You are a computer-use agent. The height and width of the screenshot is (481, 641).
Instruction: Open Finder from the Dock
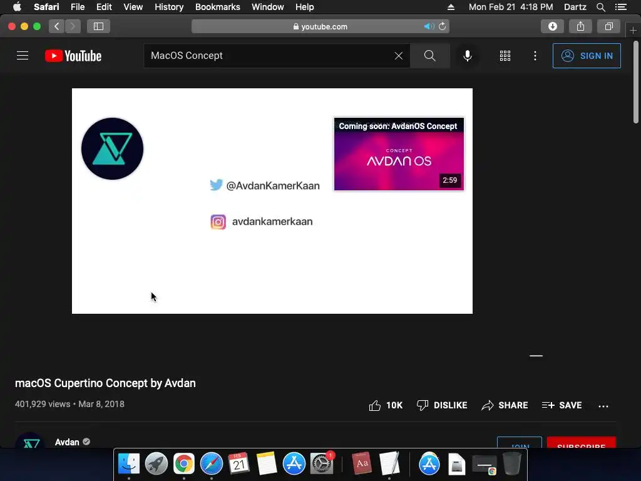coord(129,463)
